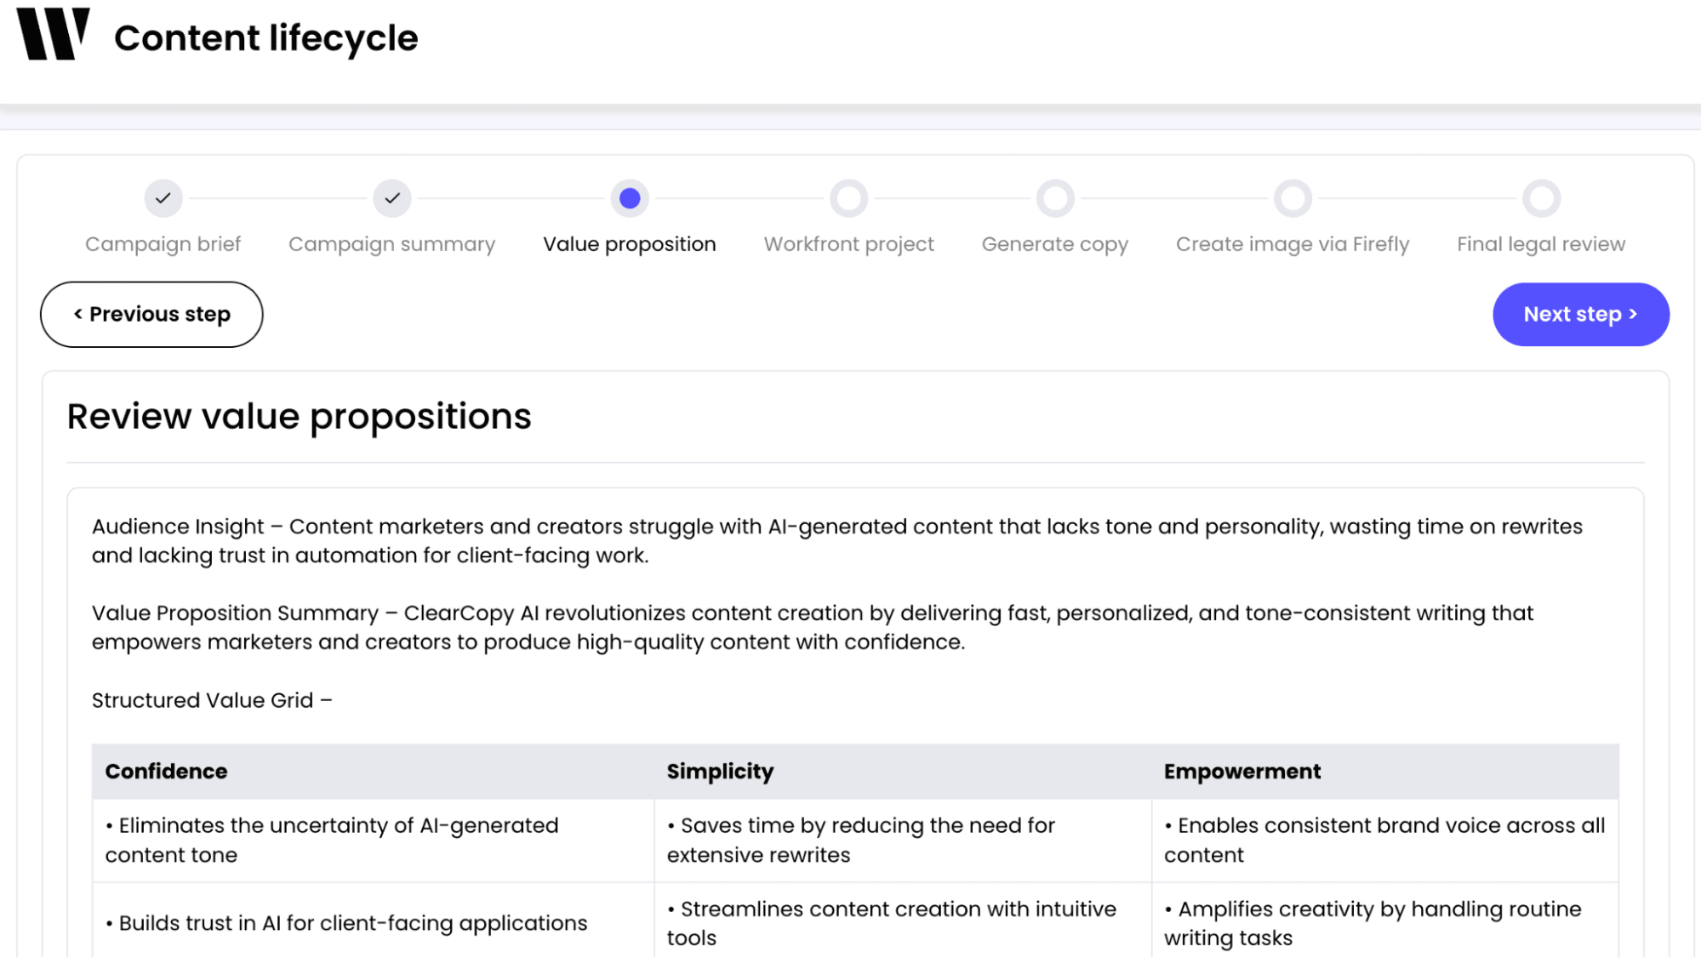
Task: Click the Campaign summary checkmark circle
Action: [392, 198]
